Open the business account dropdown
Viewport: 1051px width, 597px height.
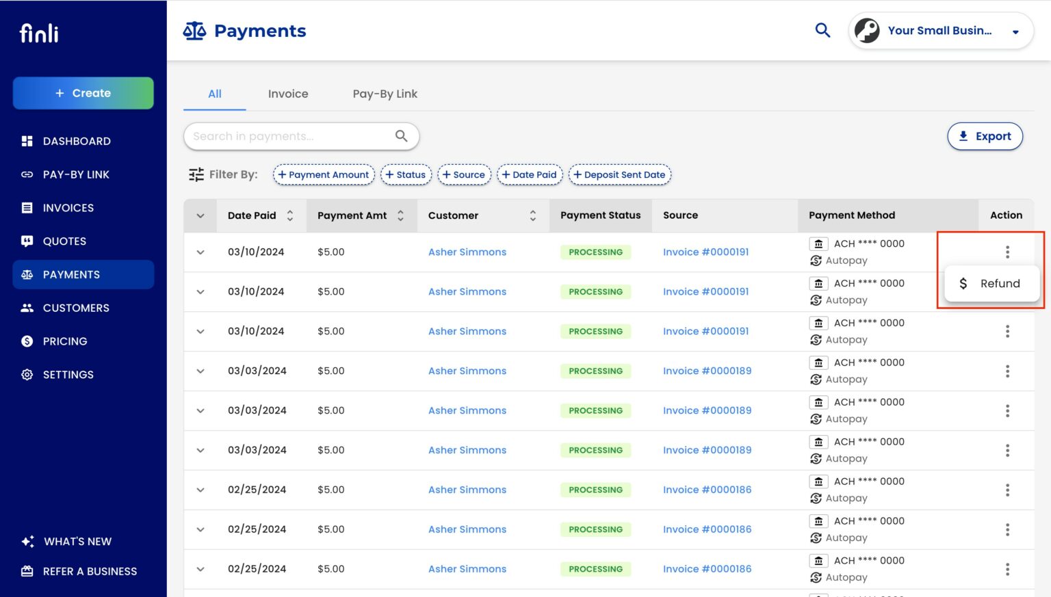(x=1015, y=30)
